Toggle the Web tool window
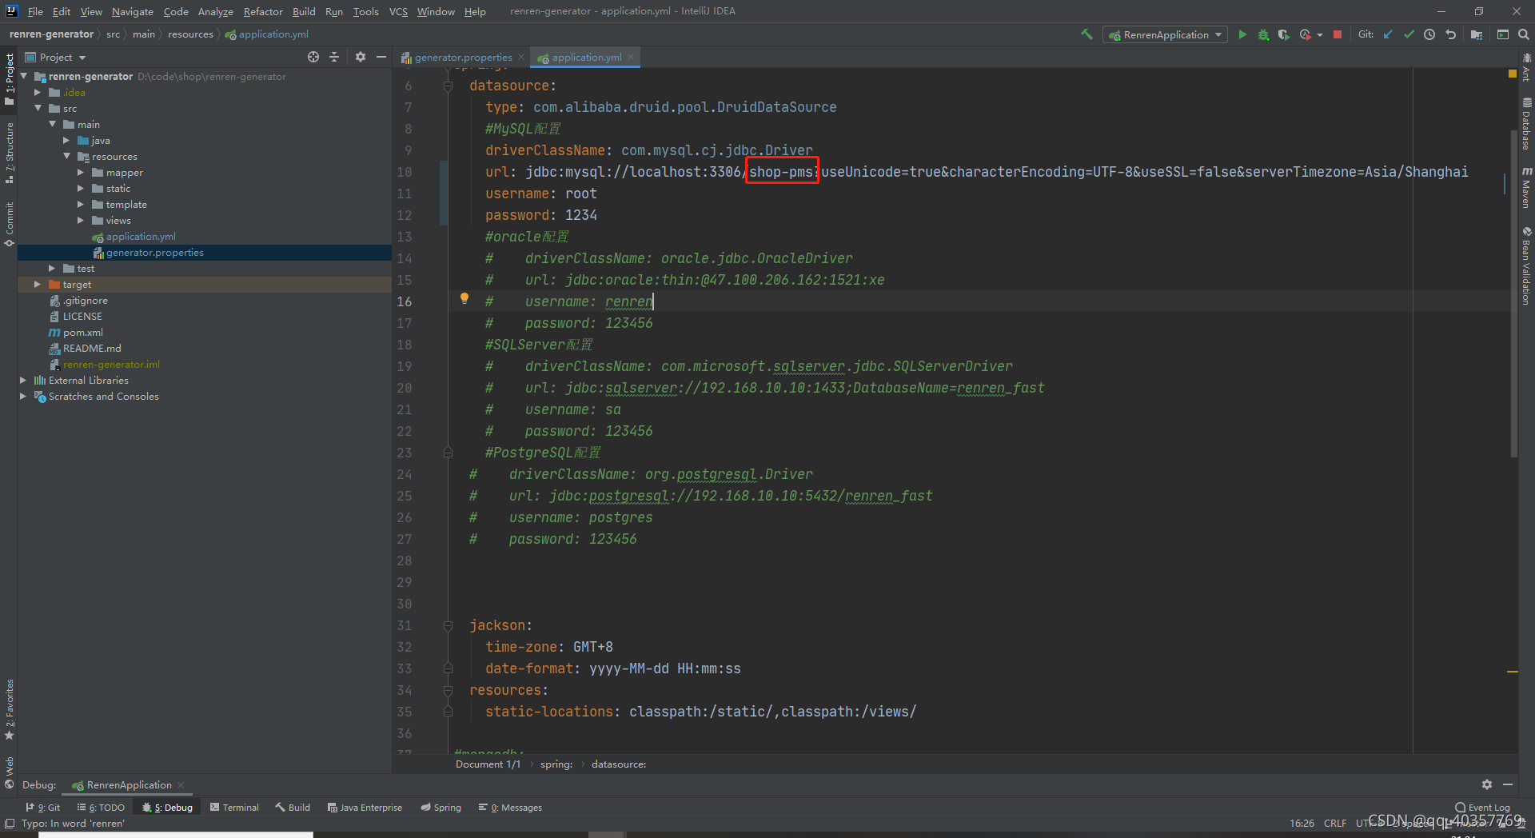Viewport: 1535px width, 838px height. pos(10,772)
